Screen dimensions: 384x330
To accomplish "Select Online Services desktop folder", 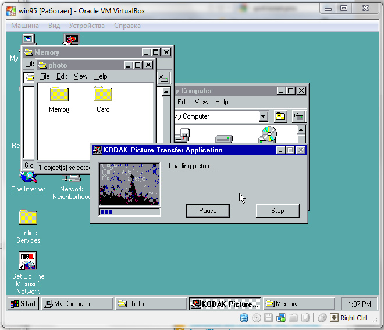I will click(x=28, y=226).
